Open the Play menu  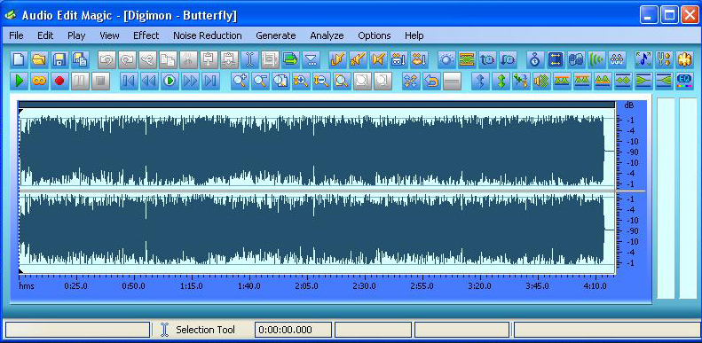pyautogui.click(x=76, y=35)
